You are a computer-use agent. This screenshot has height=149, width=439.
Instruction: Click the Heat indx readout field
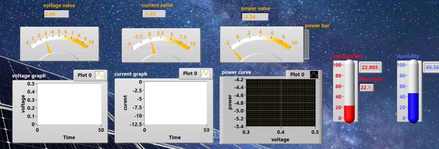pyautogui.click(x=366, y=88)
